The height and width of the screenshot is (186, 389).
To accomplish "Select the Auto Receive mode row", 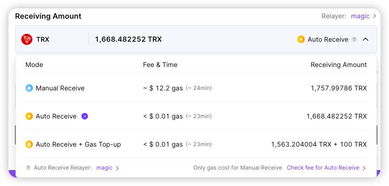I will pos(196,116).
